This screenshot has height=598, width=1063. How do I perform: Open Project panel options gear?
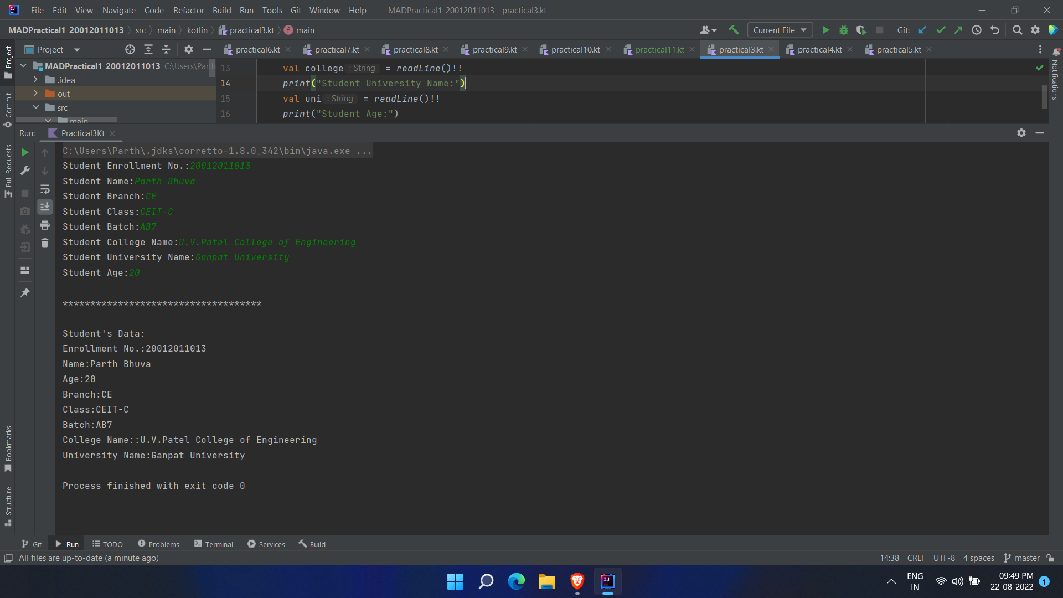click(189, 49)
